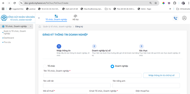Open the Suggested Sites bookmark

[x=16, y=9]
